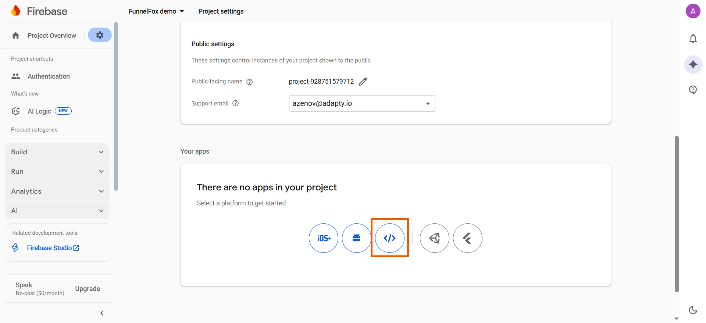Click 'Public settings' heading

(213, 44)
